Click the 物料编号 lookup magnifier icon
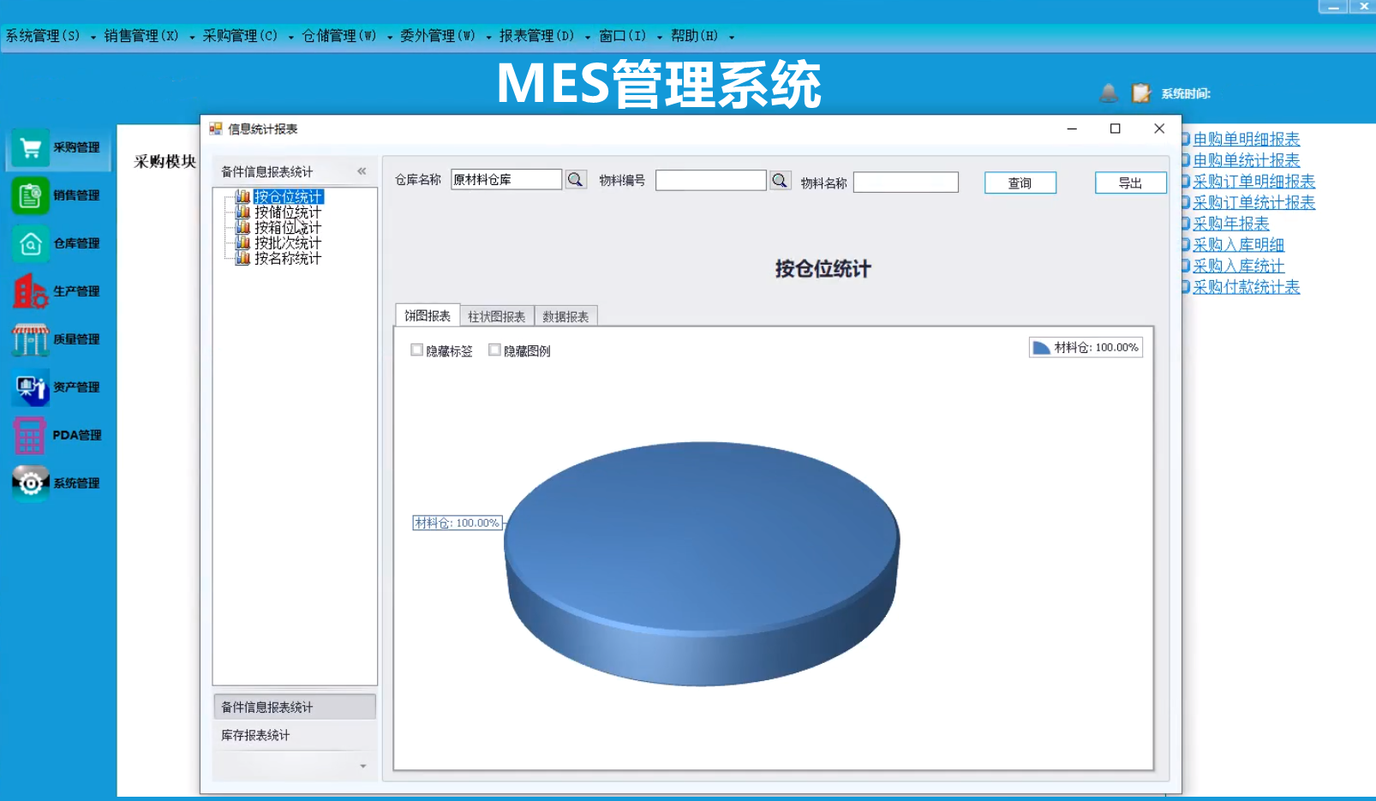 [x=780, y=180]
